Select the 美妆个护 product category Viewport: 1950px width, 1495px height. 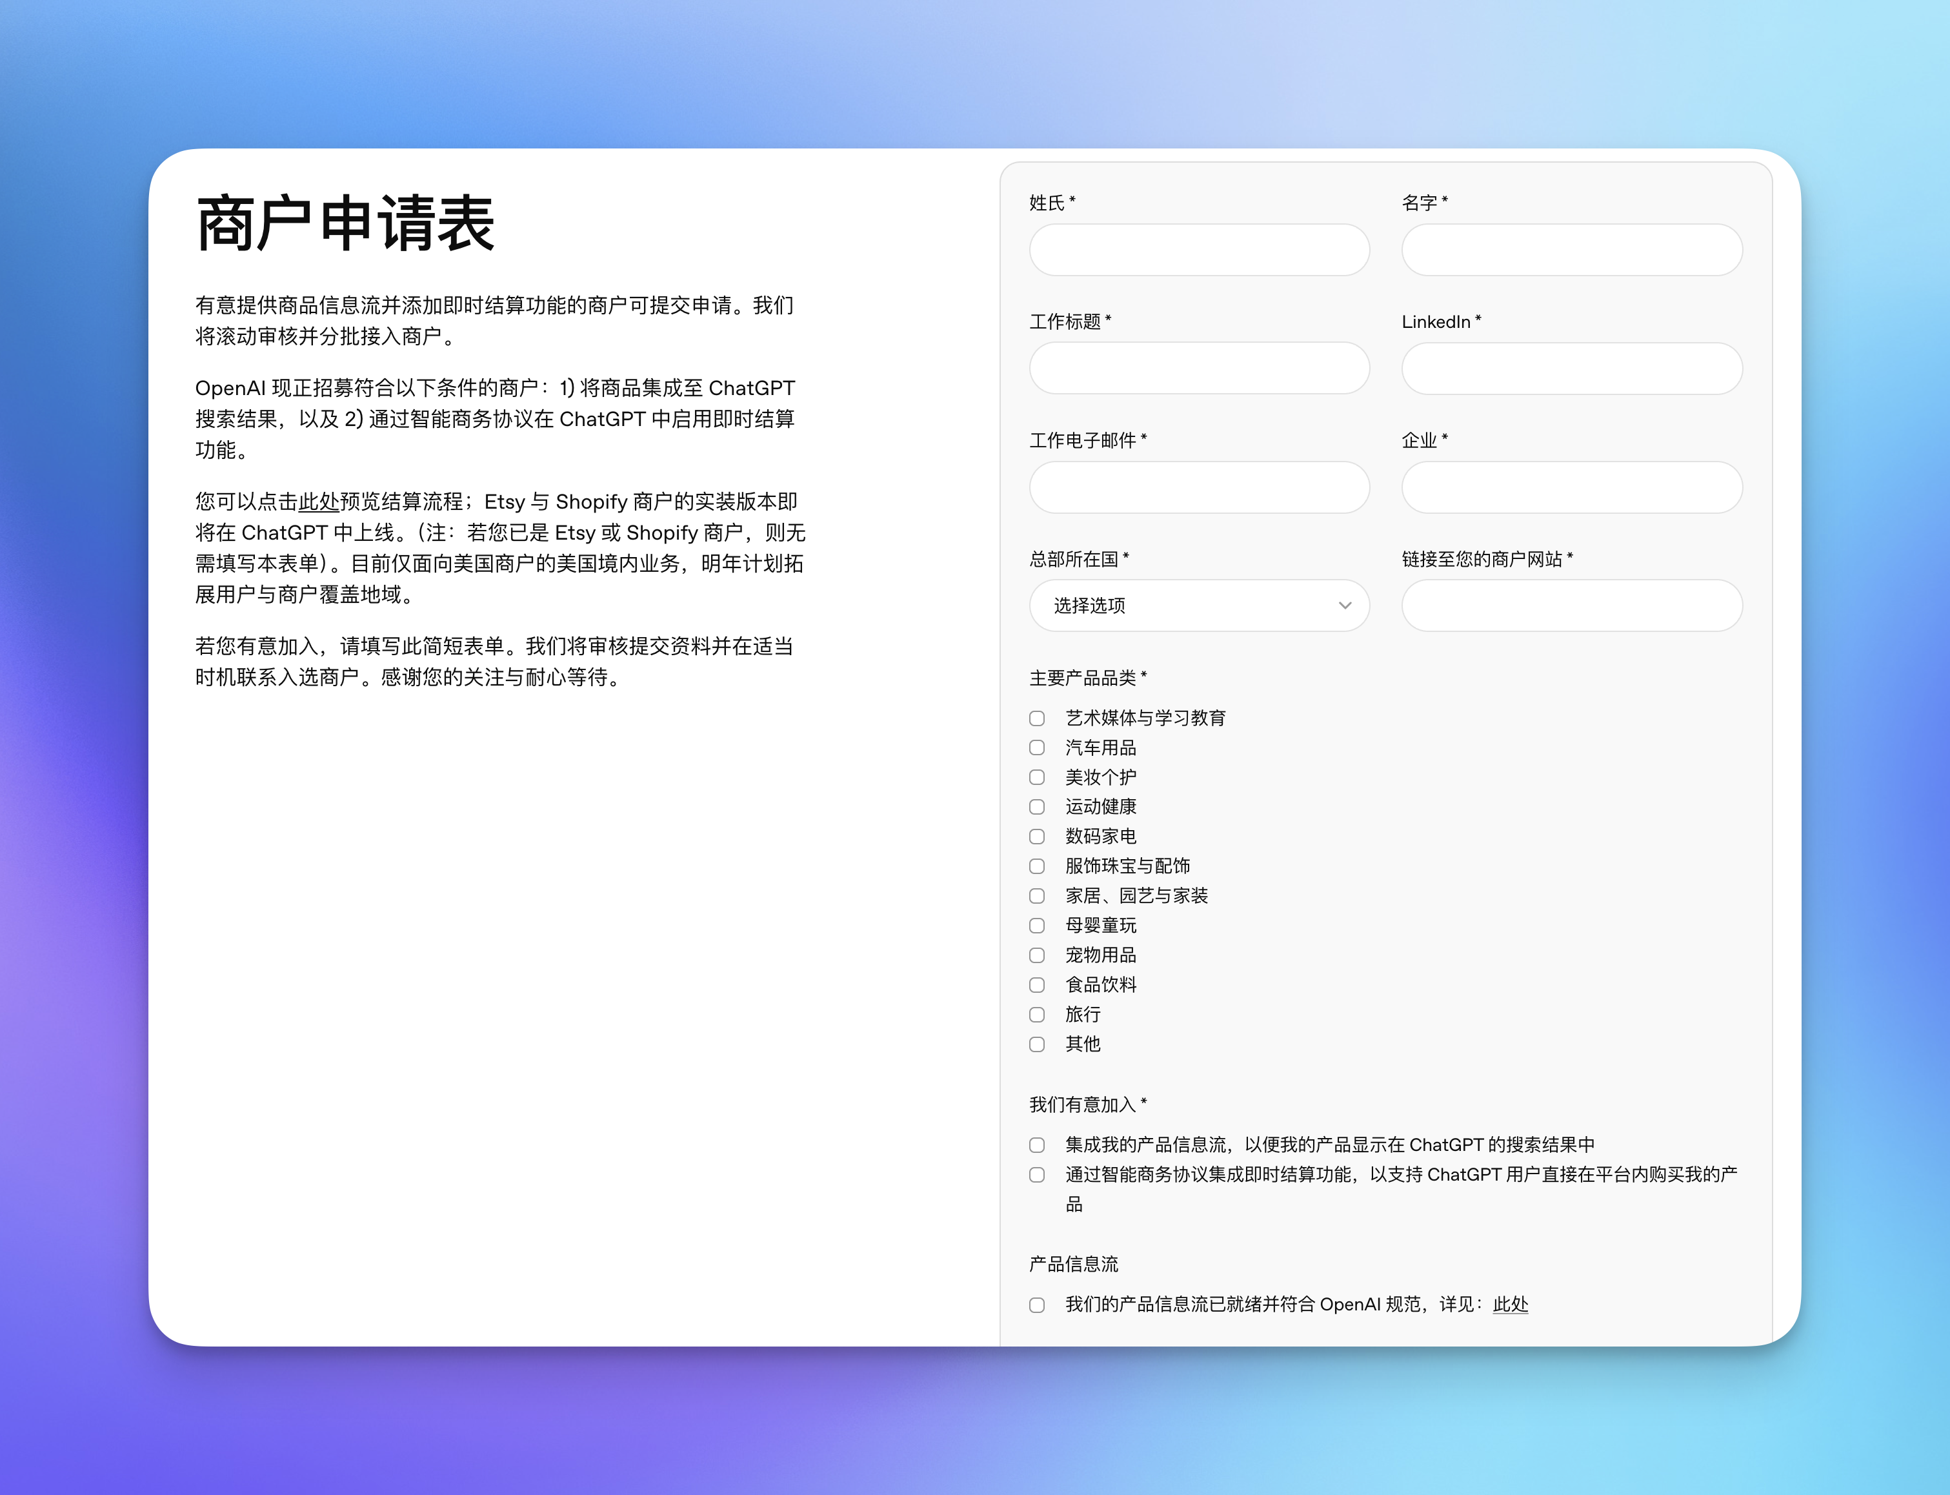click(1036, 778)
